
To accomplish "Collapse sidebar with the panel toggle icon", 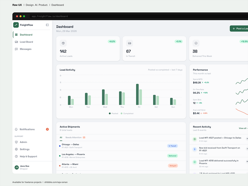I will pos(47,25).
